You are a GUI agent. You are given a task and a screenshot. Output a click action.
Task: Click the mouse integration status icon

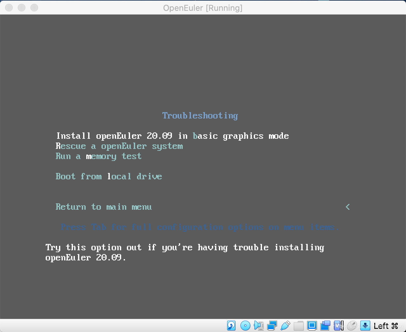pos(352,325)
